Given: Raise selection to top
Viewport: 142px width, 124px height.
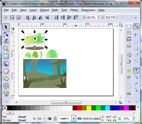Looking at the screenshot, I should (76, 18).
